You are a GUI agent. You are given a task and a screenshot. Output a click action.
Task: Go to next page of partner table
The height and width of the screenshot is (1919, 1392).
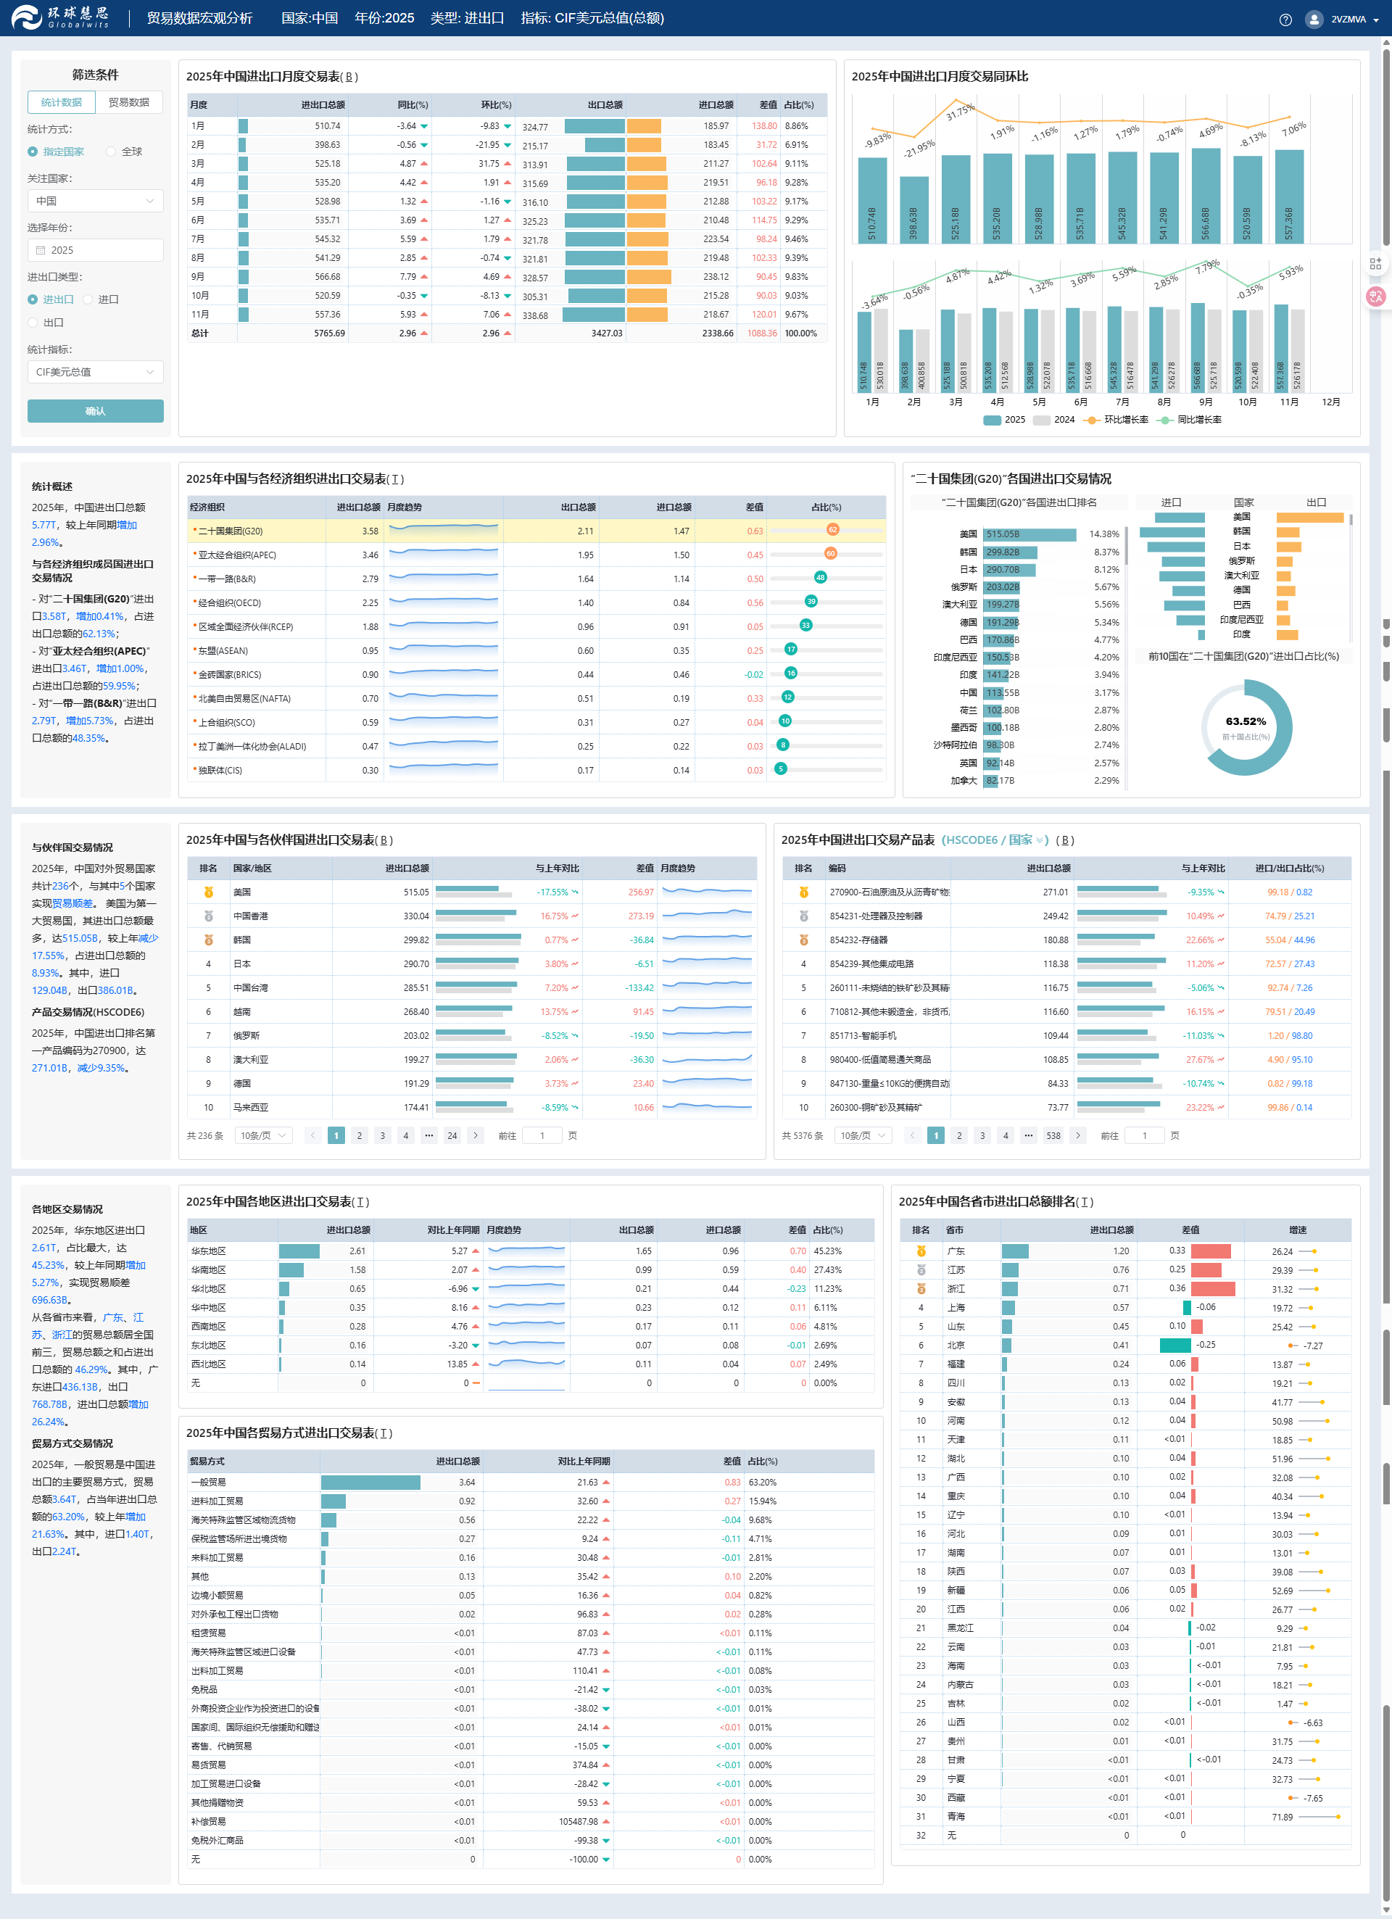click(x=476, y=1135)
